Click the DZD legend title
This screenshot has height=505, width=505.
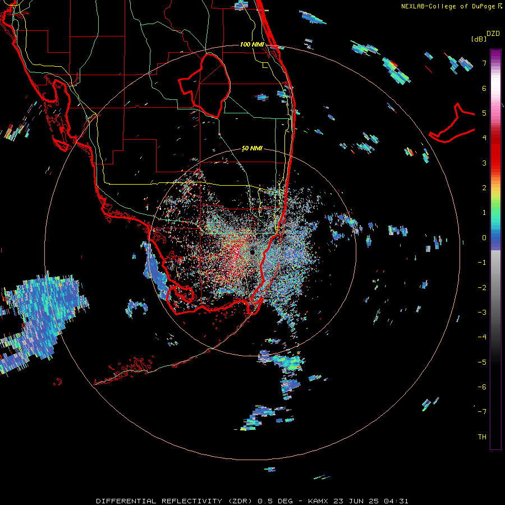493,34
